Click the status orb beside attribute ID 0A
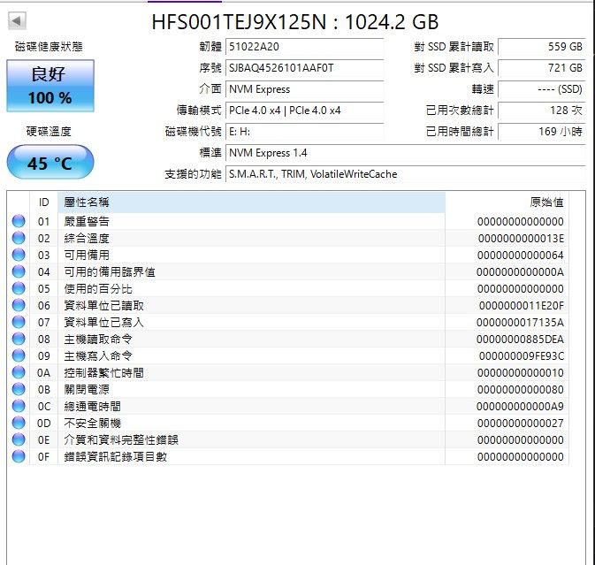The height and width of the screenshot is (565, 595). (x=19, y=372)
